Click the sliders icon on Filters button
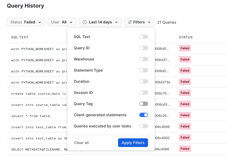 tap(130, 22)
